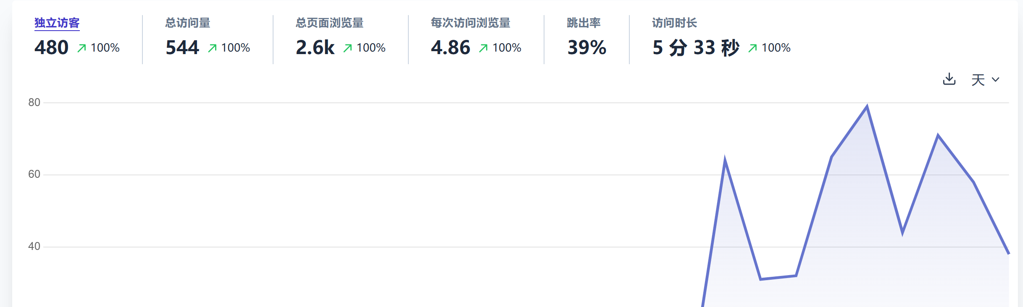Click the 2.6k pageviews value
The image size is (1023, 307).
[x=315, y=47]
